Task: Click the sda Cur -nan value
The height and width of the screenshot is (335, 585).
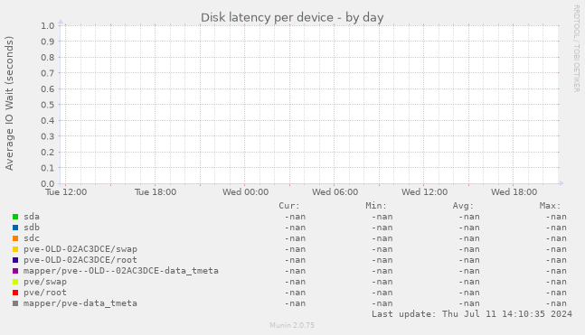Action: pyautogui.click(x=295, y=217)
